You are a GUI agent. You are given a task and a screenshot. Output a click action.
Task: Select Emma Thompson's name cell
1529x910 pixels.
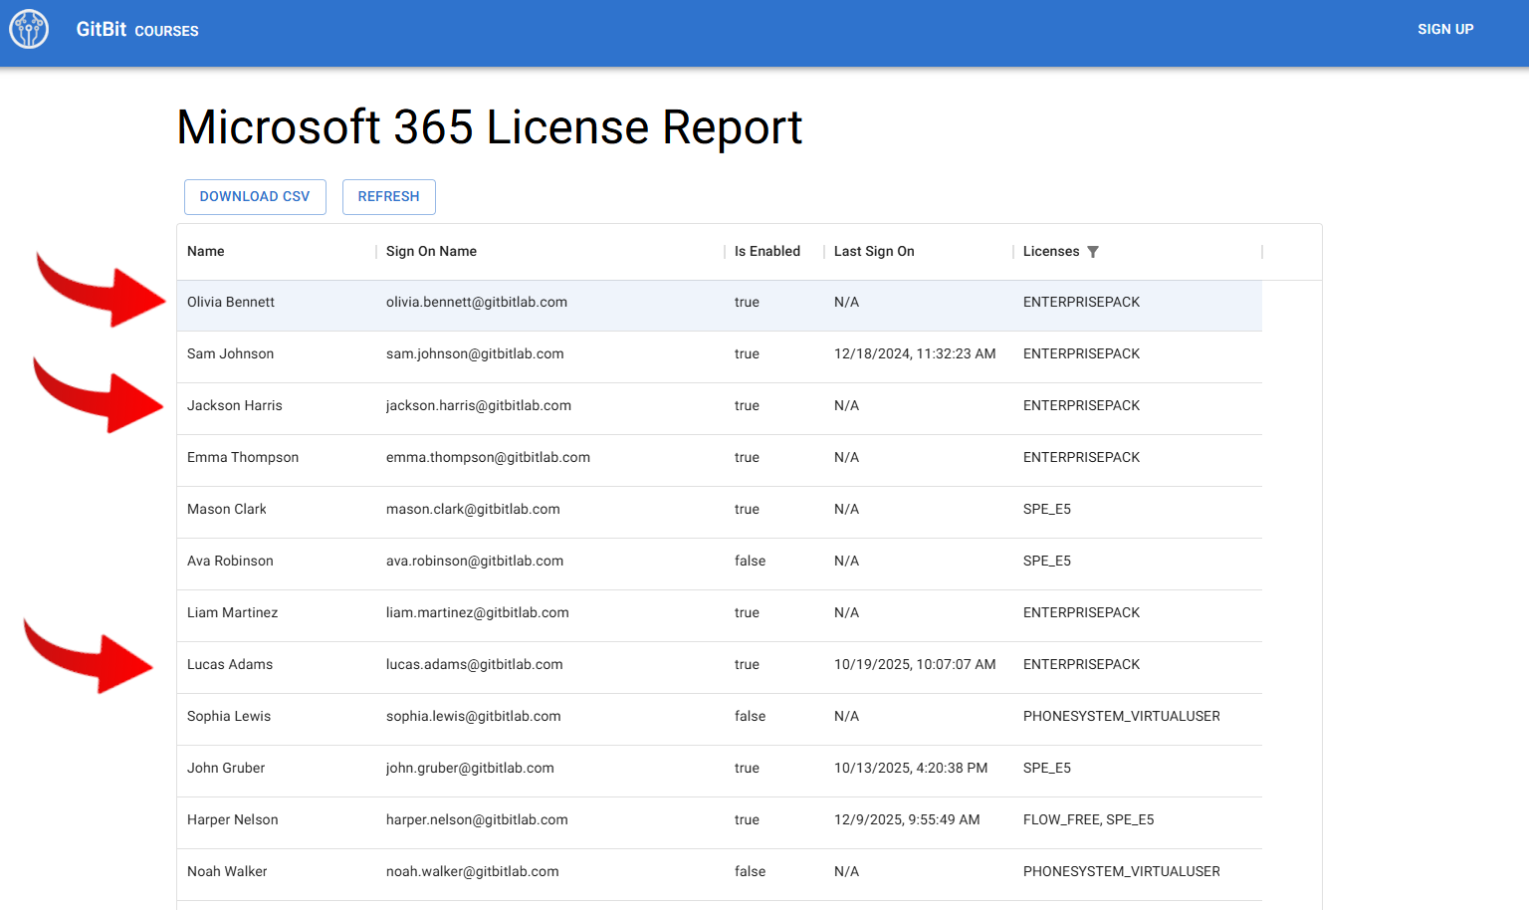243,457
